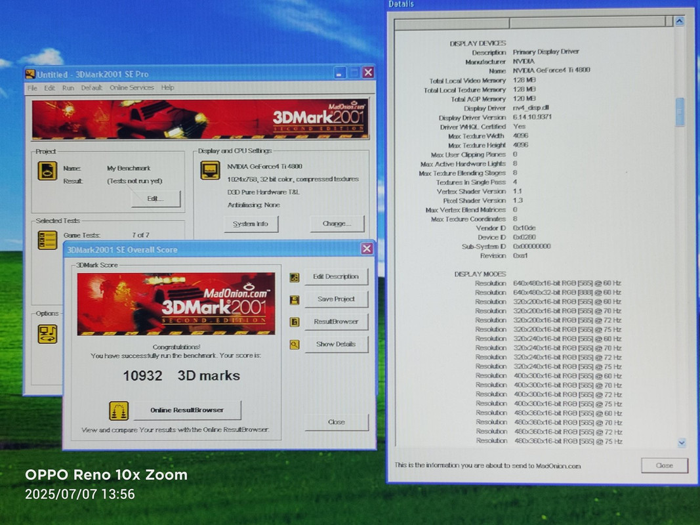This screenshot has height=525, width=700.
Task: Open the Default menu
Action: (x=91, y=88)
